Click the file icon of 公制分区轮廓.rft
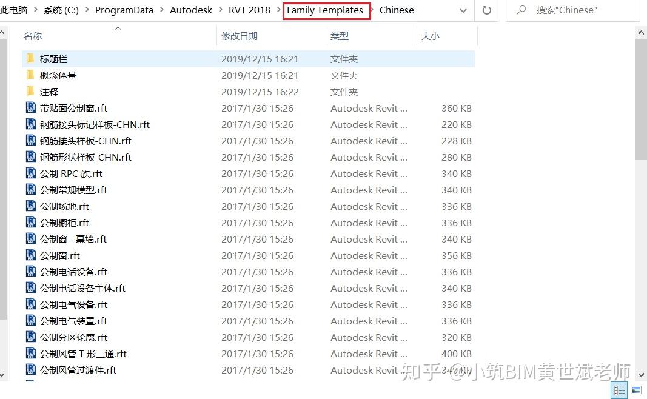This screenshot has height=399, width=647. tap(30, 337)
